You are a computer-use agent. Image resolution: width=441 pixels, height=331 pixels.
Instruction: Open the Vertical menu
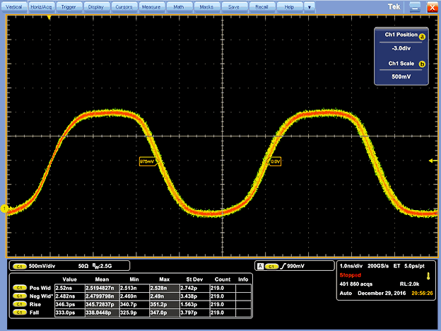(14, 7)
